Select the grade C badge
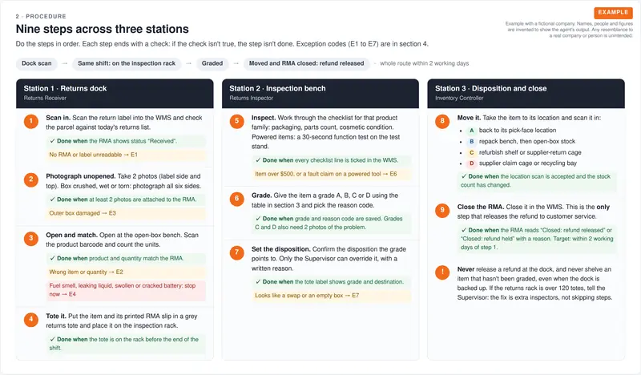This screenshot has width=641, height=375. pos(471,152)
